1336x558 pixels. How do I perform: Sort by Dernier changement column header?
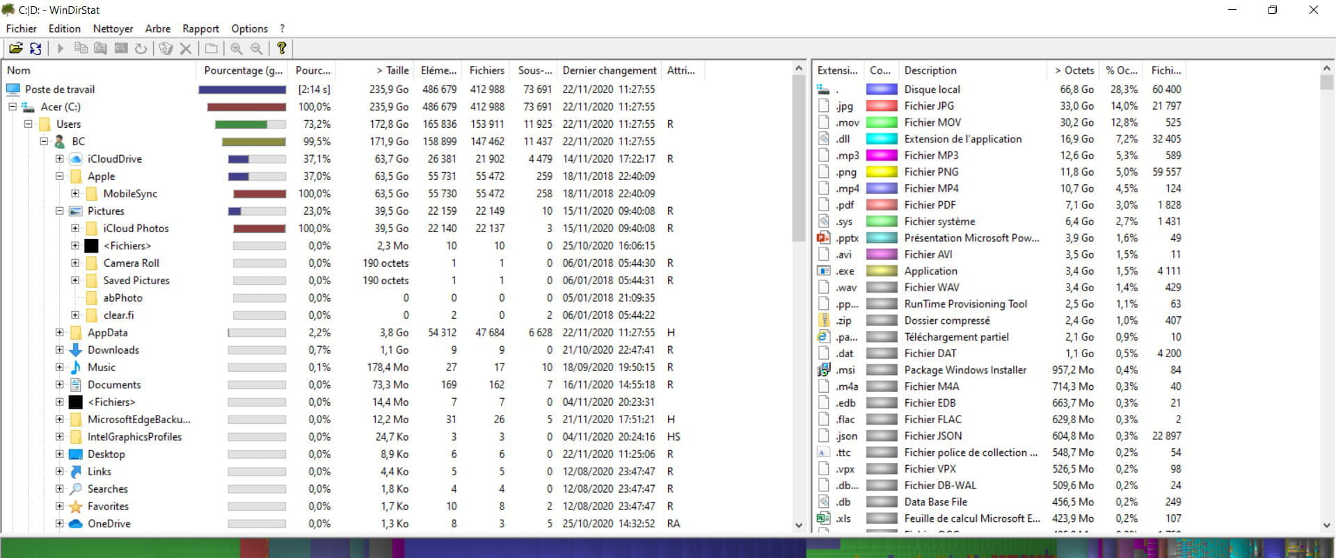point(609,70)
